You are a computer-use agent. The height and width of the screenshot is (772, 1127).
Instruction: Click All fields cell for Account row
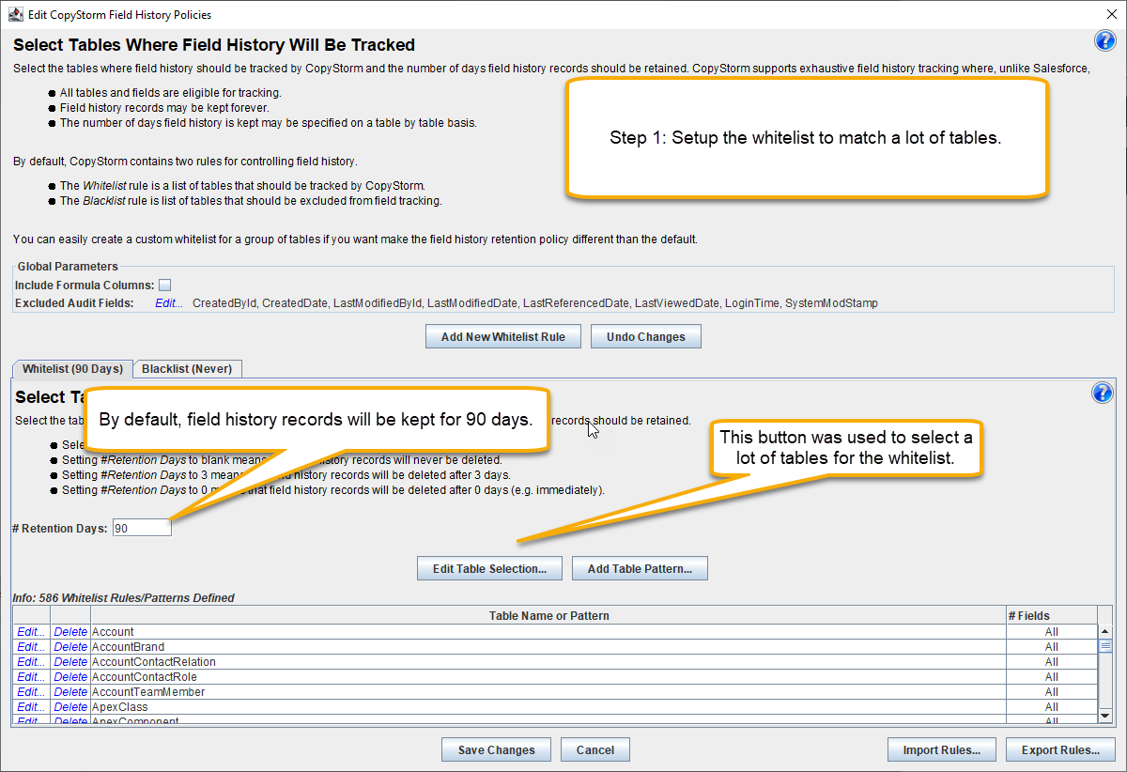(x=1051, y=632)
